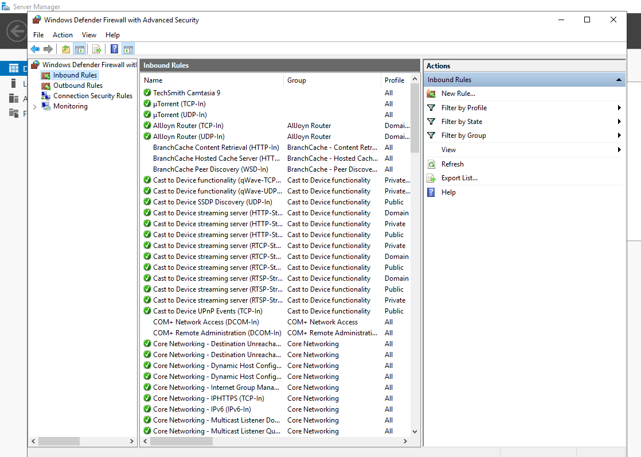Click Refresh in the Actions pane

point(452,164)
